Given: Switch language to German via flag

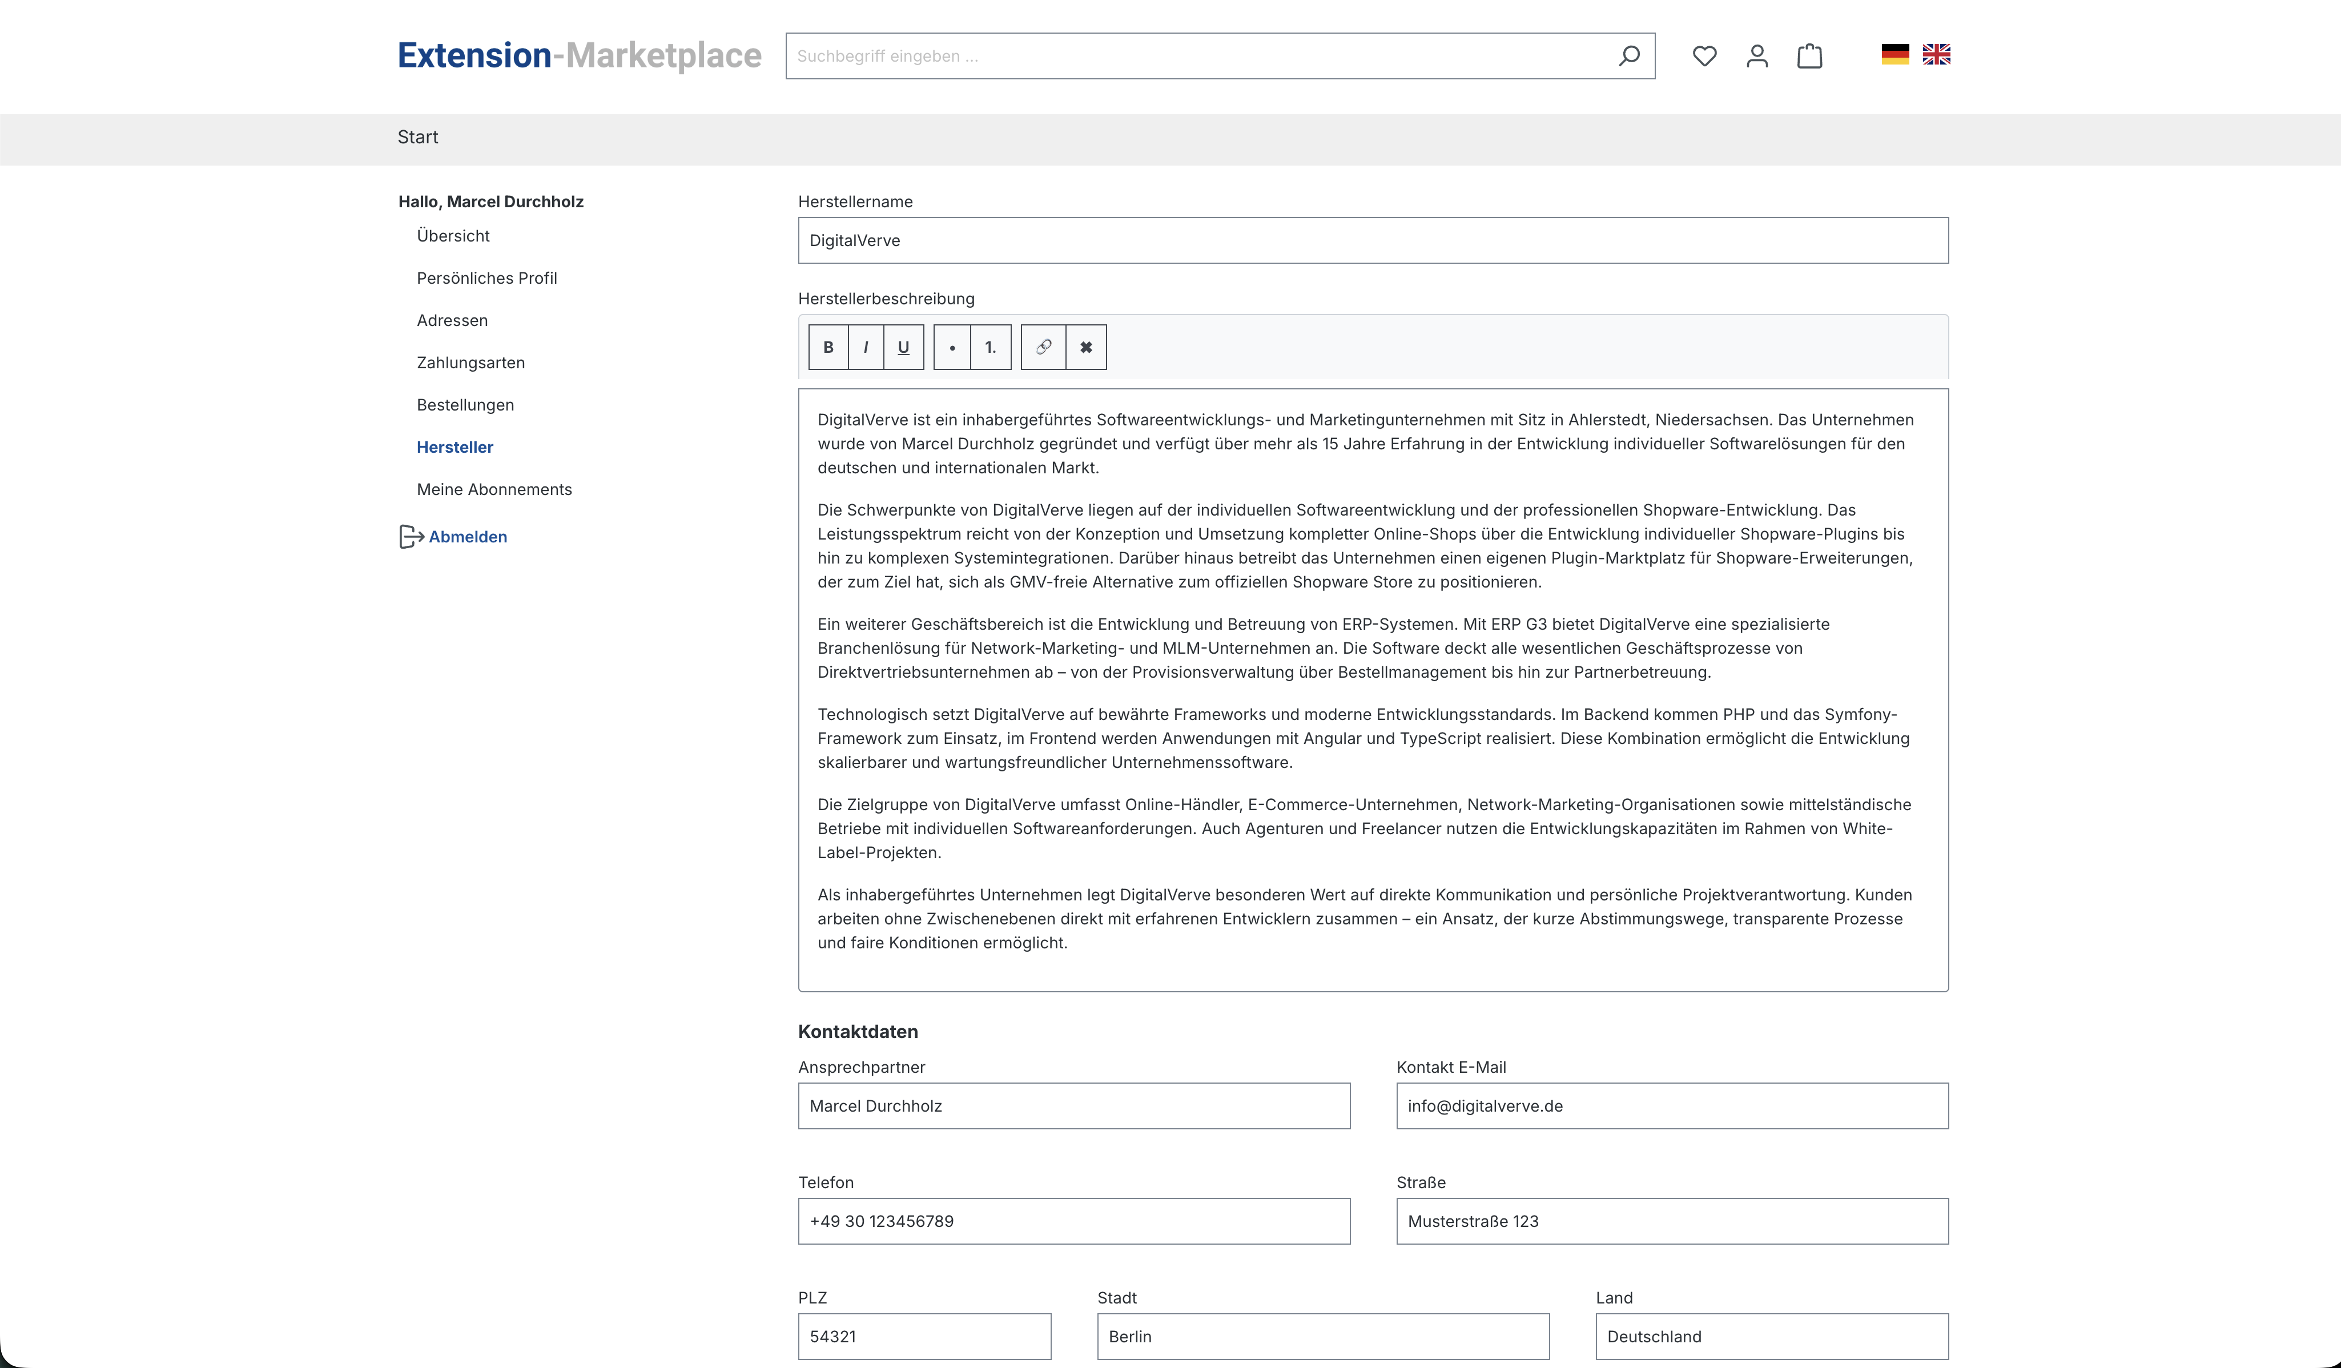Looking at the screenshot, I should coord(1894,55).
